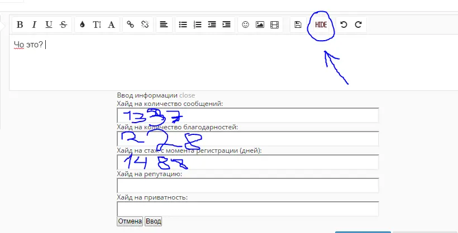
Task: Focus the стаж с момента регистрации field
Action: 247,162
